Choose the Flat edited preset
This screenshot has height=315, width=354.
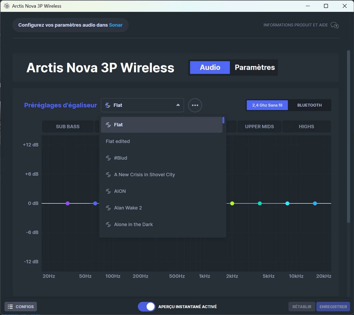point(162,141)
